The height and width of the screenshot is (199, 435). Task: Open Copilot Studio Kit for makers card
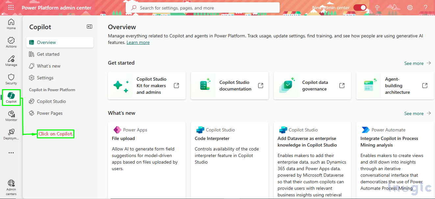pyautogui.click(x=147, y=86)
